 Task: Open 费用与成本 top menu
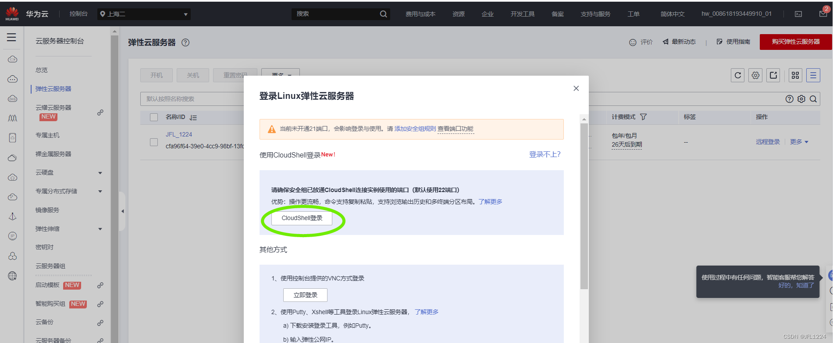420,14
